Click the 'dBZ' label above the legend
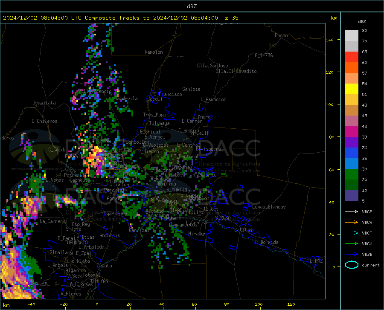This screenshot has height=310, width=384. coord(362,21)
